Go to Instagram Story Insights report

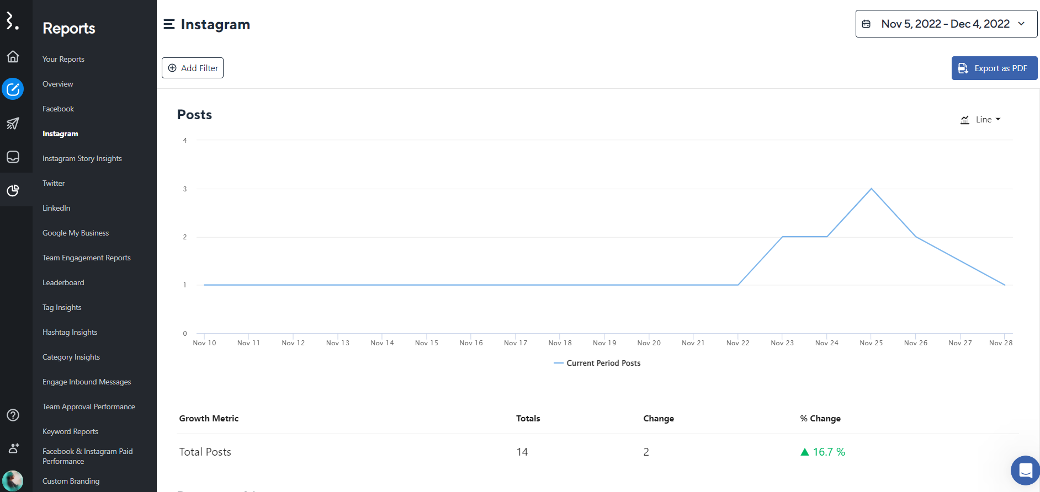(82, 158)
